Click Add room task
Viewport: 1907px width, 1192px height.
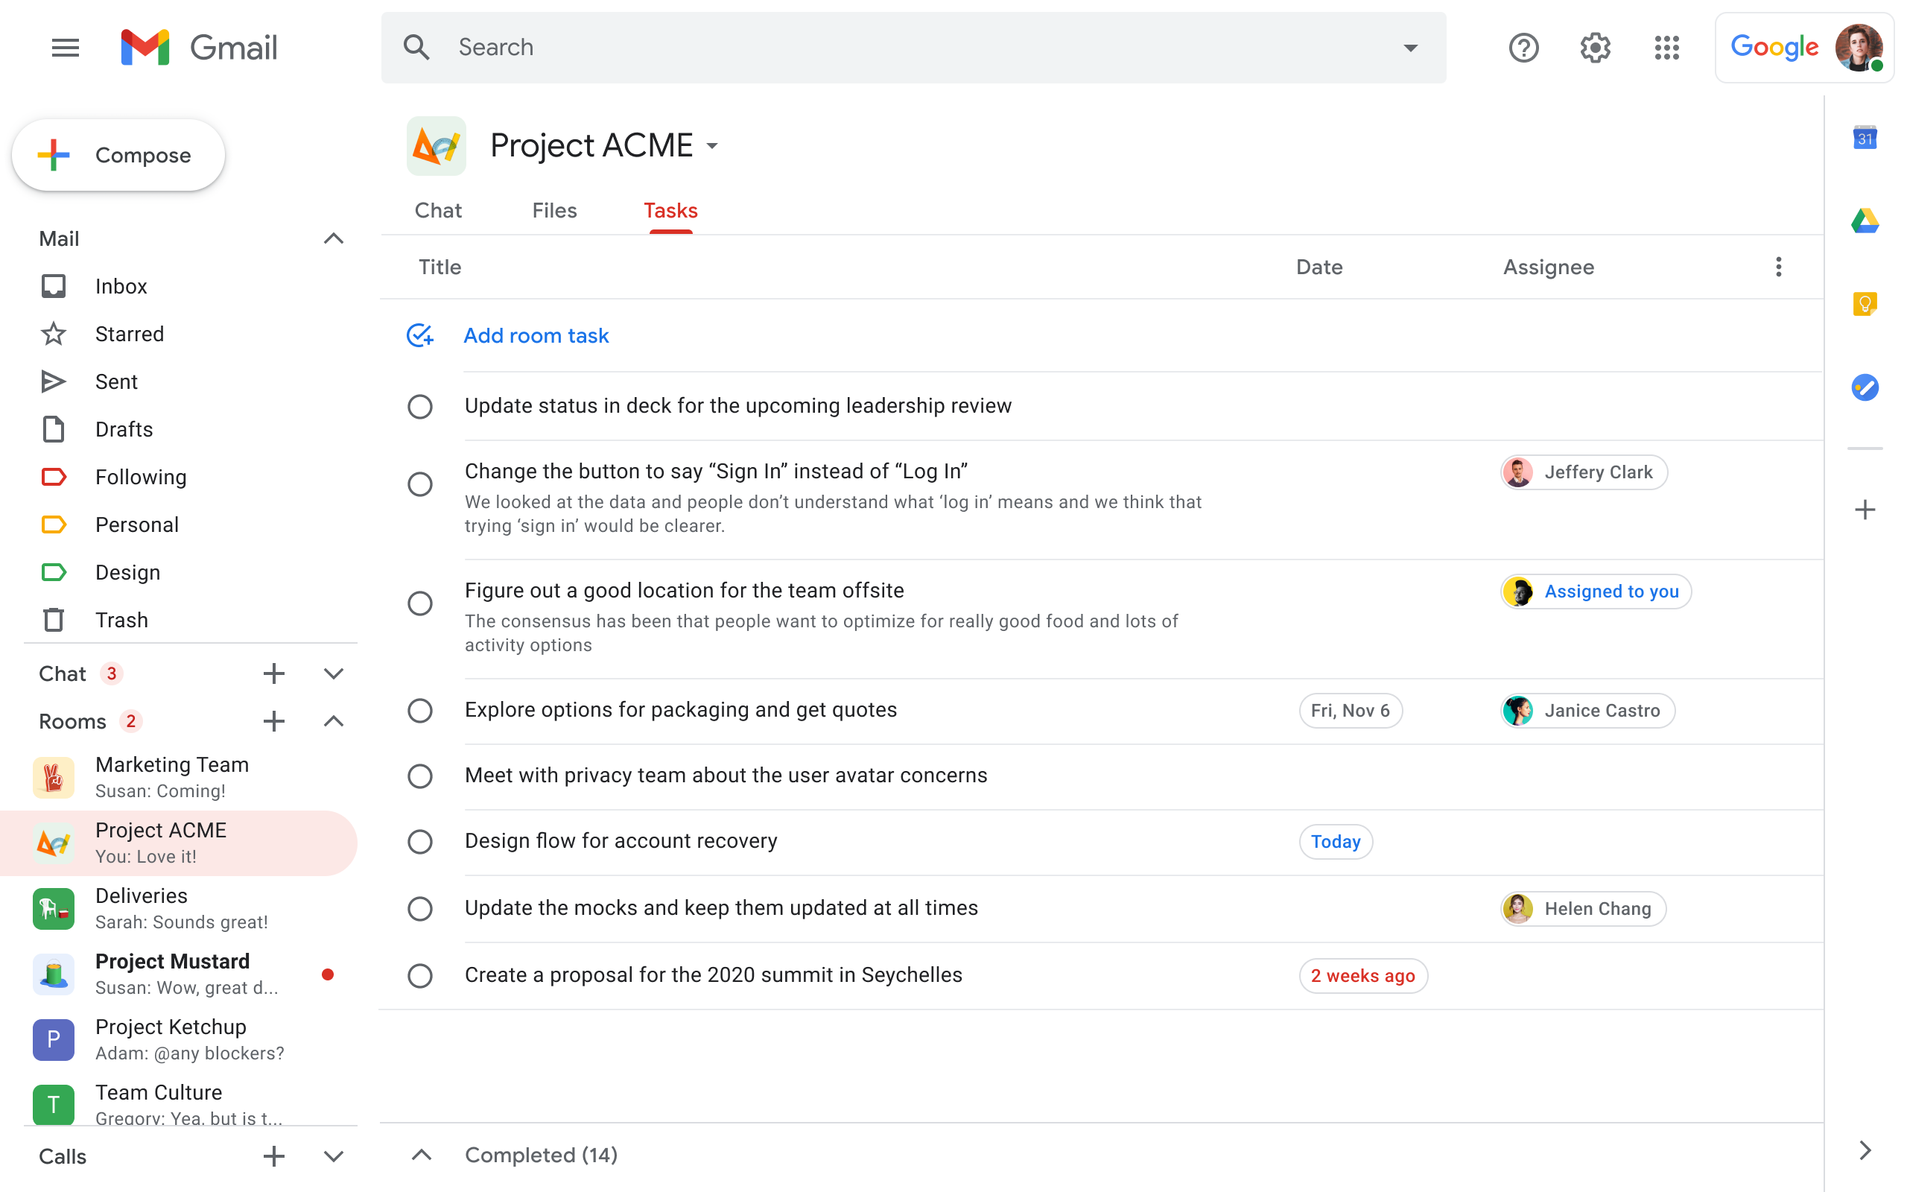click(536, 336)
